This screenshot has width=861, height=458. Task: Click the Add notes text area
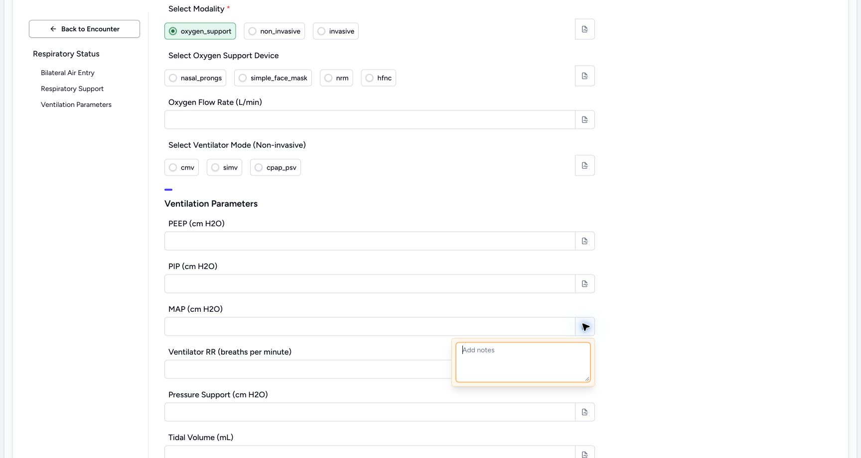click(x=523, y=362)
